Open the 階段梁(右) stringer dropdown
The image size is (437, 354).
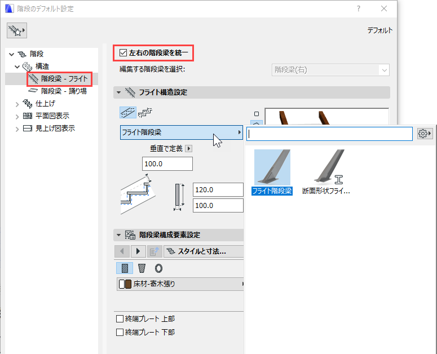tap(330, 70)
